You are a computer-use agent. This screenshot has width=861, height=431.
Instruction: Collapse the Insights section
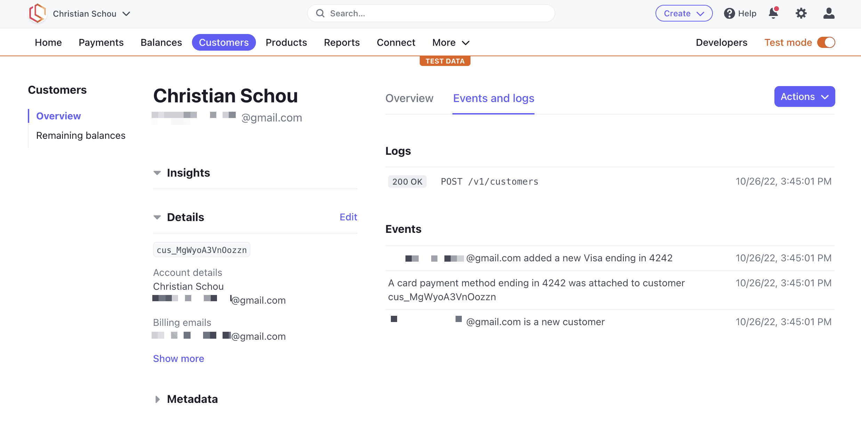157,173
